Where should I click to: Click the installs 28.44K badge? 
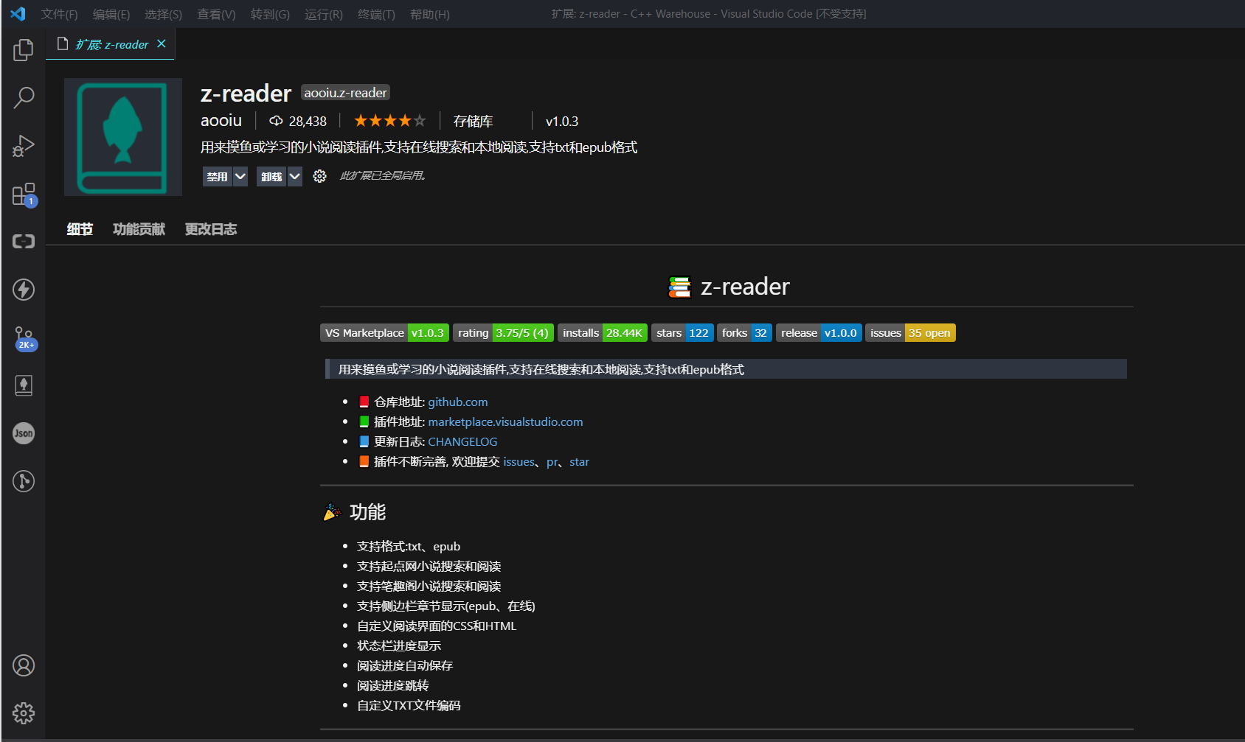[603, 333]
